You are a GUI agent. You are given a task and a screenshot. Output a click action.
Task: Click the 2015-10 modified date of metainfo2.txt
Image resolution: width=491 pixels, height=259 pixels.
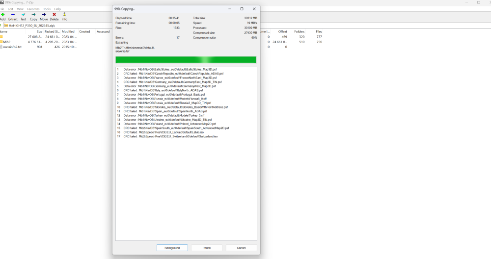point(69,47)
